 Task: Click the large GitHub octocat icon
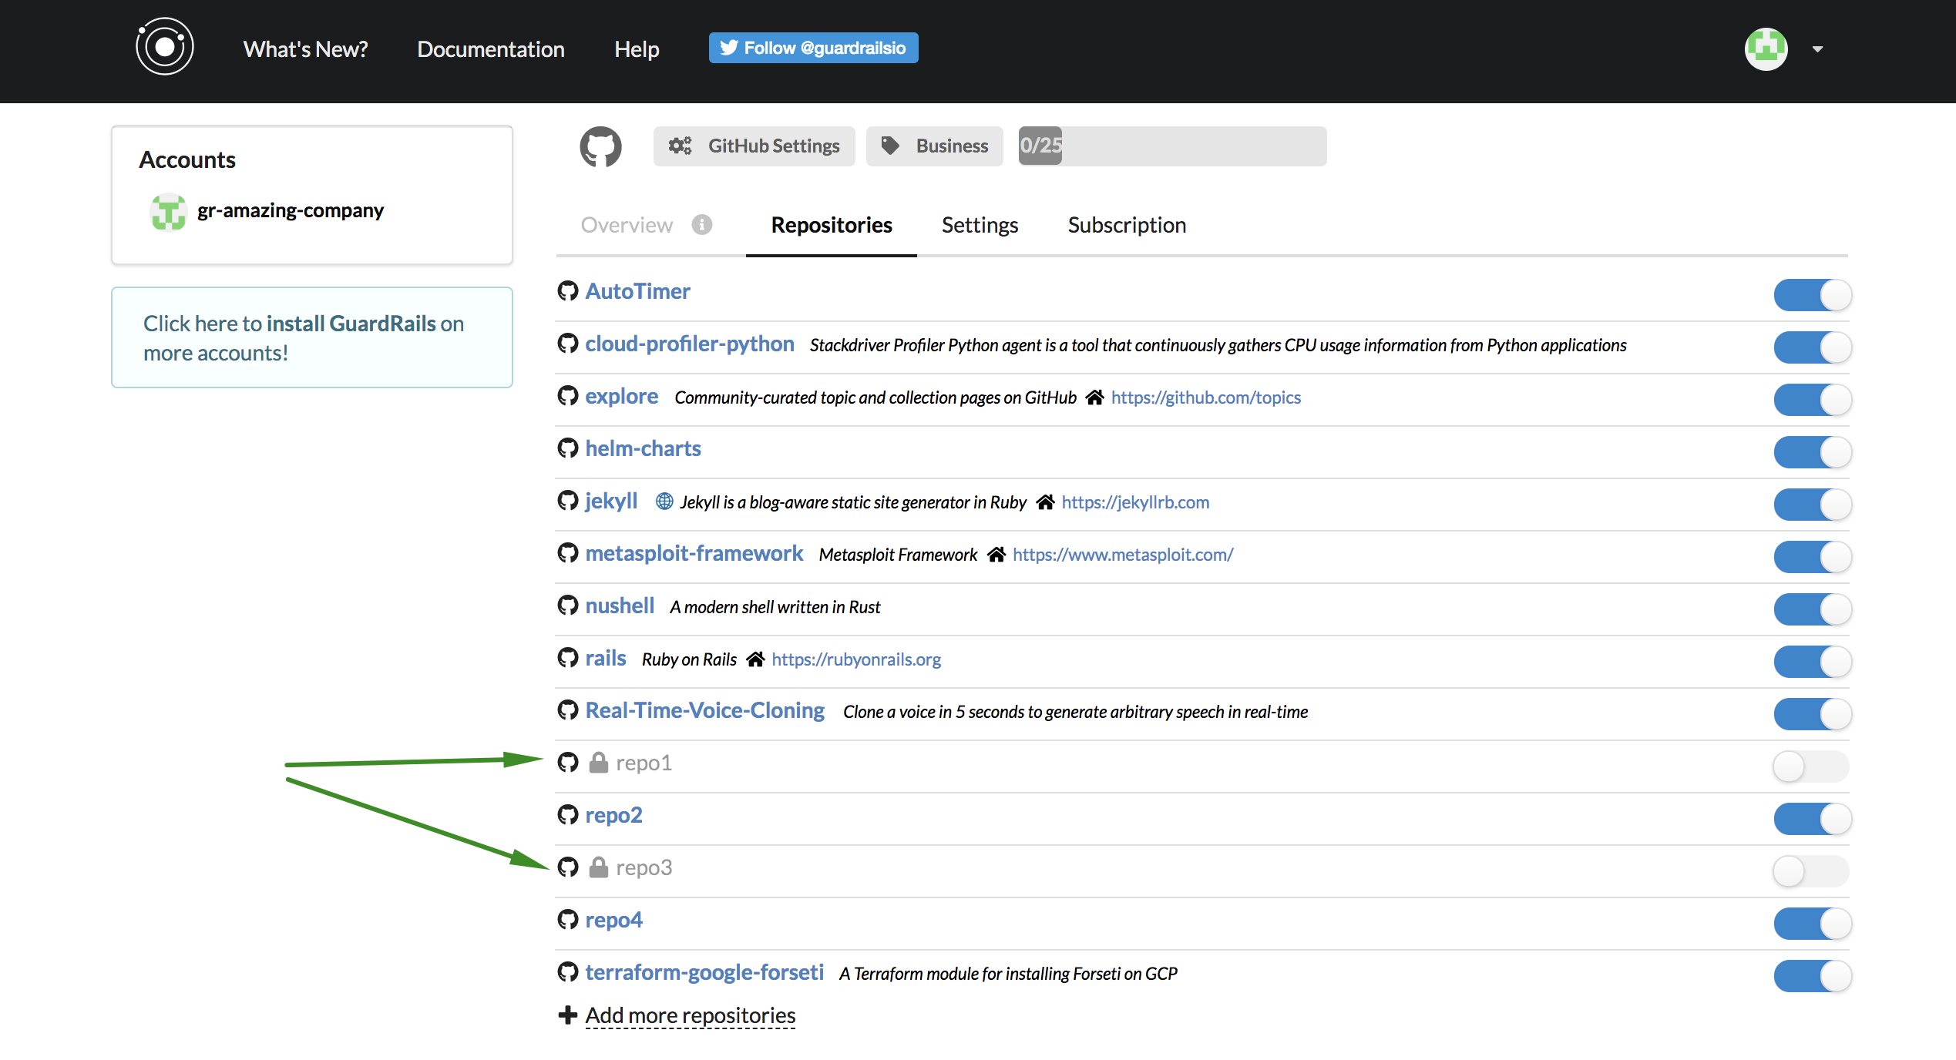[x=600, y=146]
